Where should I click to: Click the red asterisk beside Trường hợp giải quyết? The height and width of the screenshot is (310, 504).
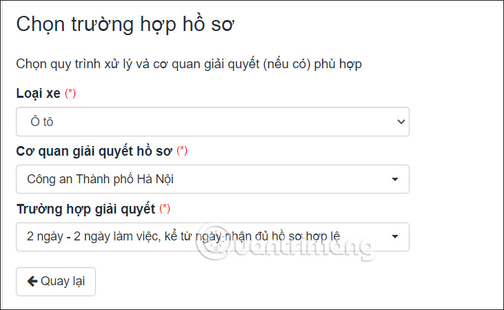coord(165,208)
